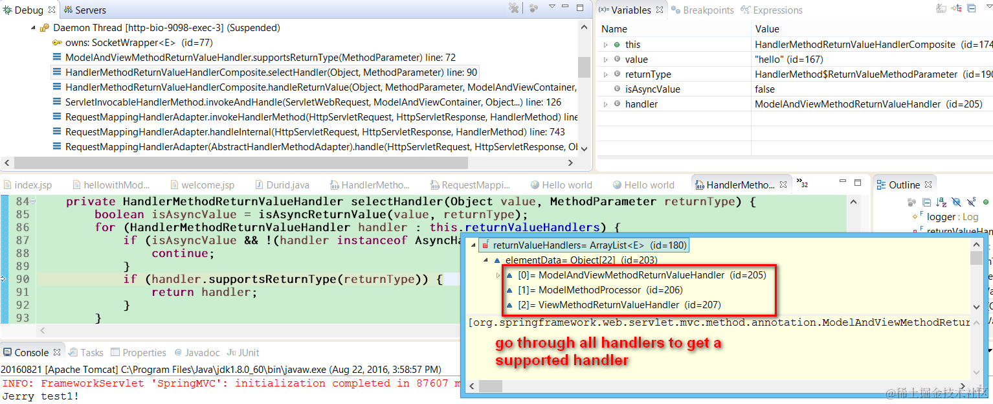Open the Properties tab

pos(139,353)
